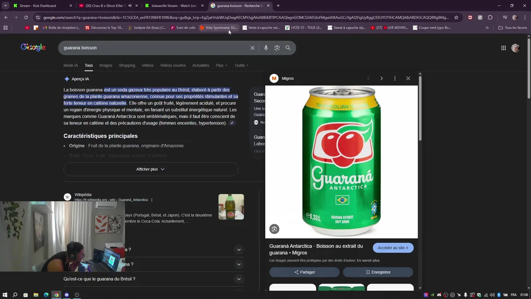
Task: Open the three-dot menu beside the Wikipédia result
Action: [x=152, y=200]
